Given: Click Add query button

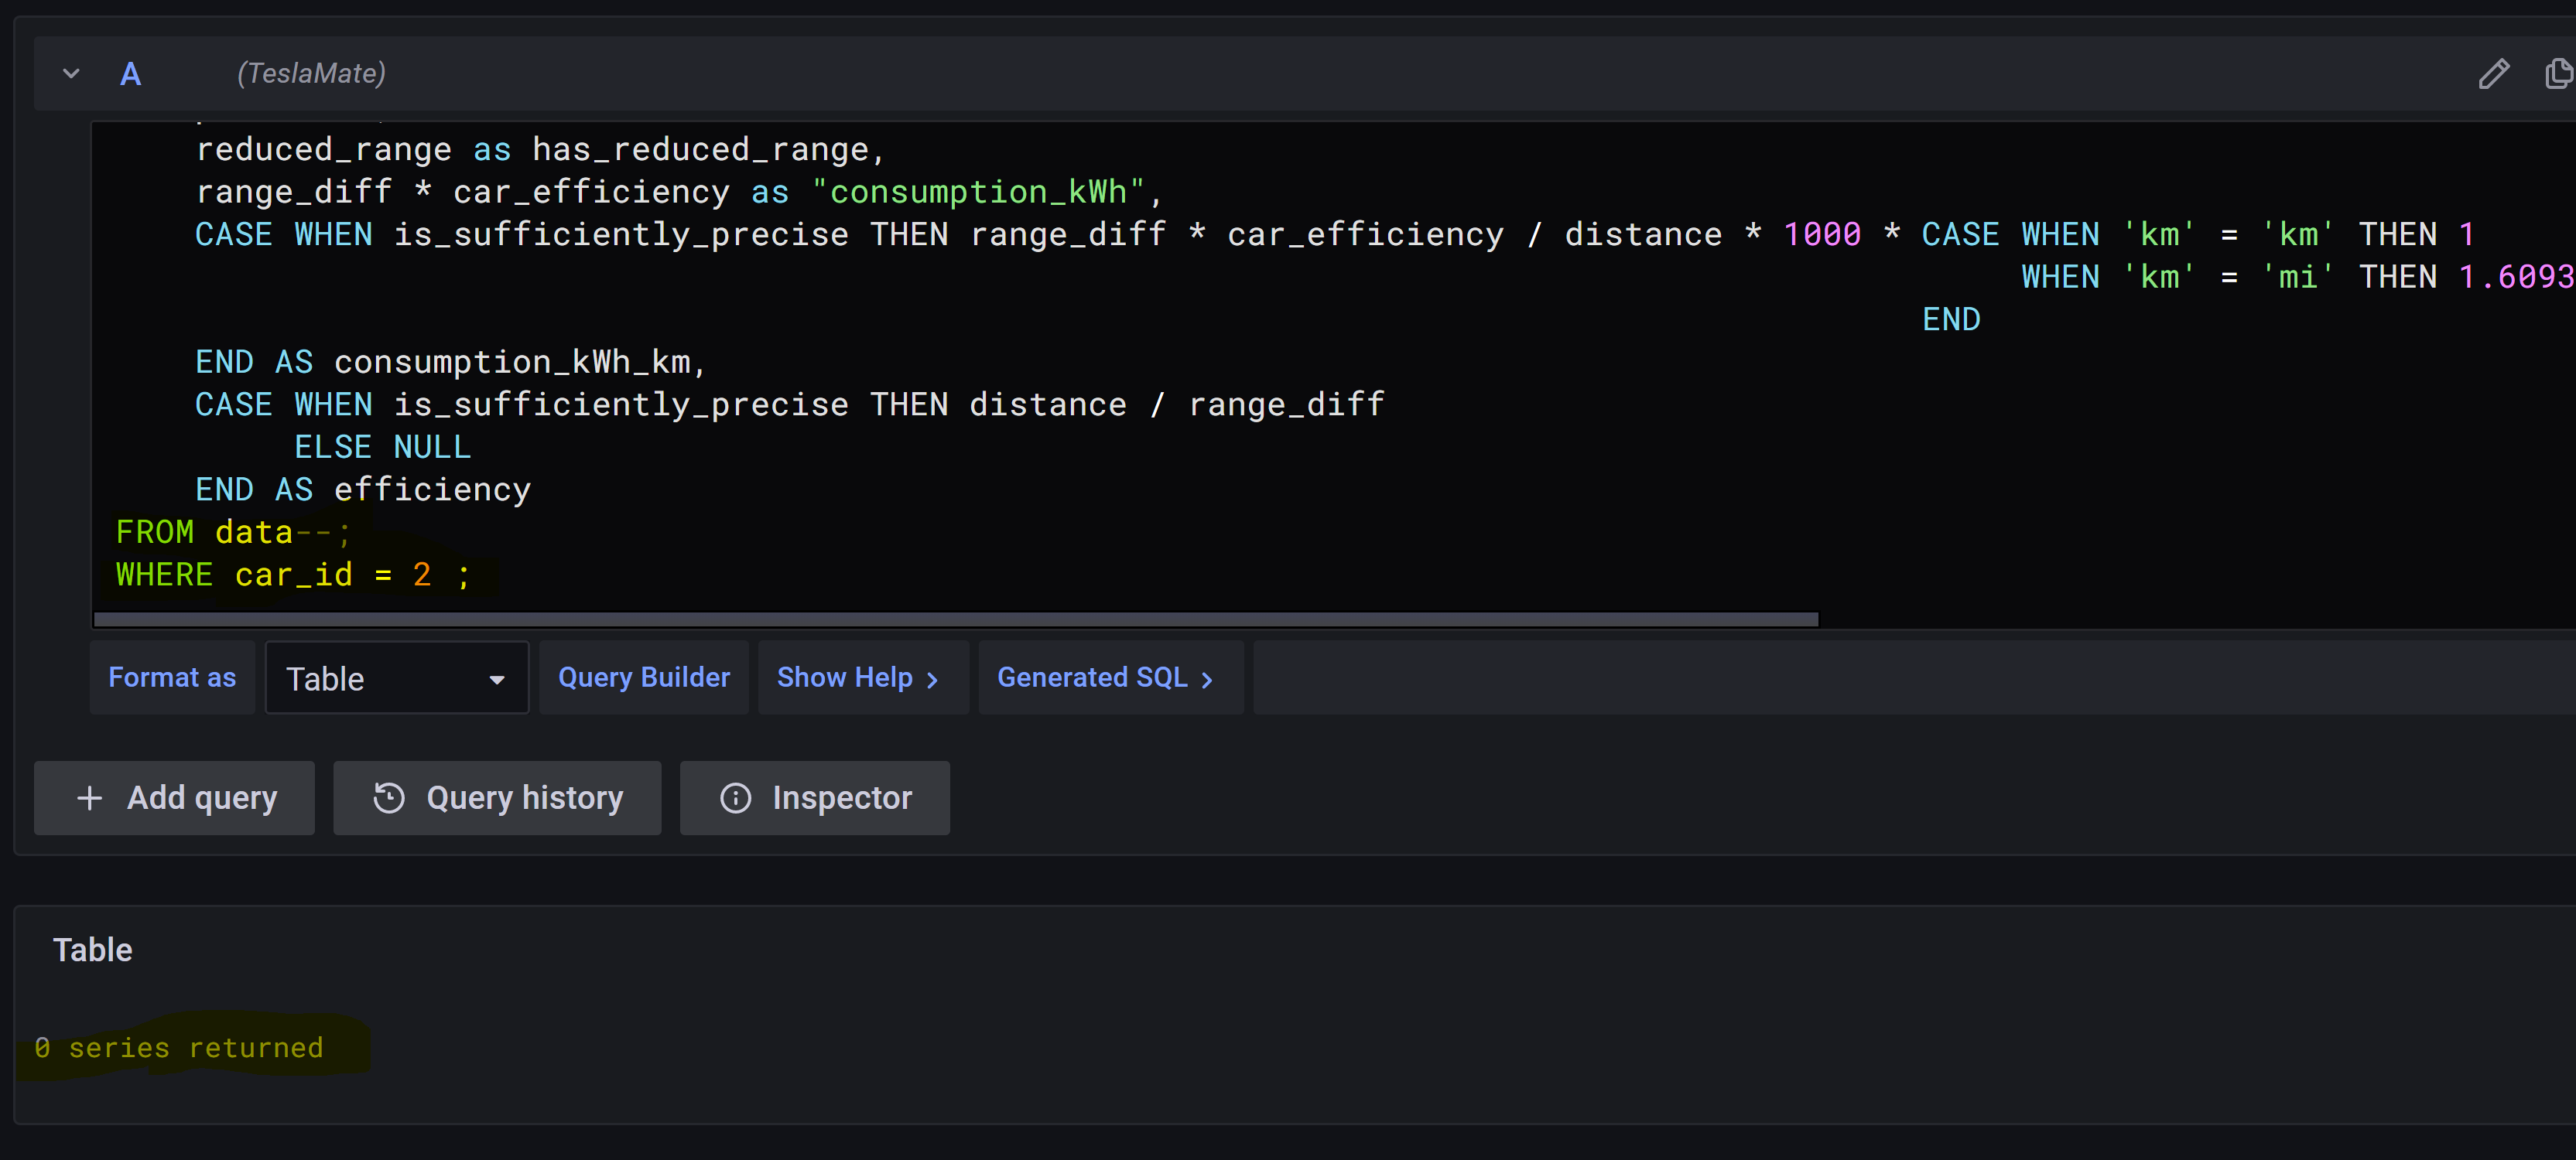Looking at the screenshot, I should pos(174,797).
